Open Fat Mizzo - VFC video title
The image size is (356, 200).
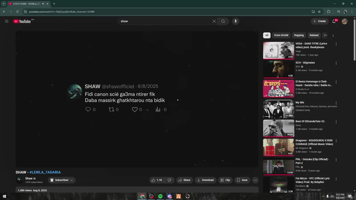pyautogui.click(x=313, y=180)
